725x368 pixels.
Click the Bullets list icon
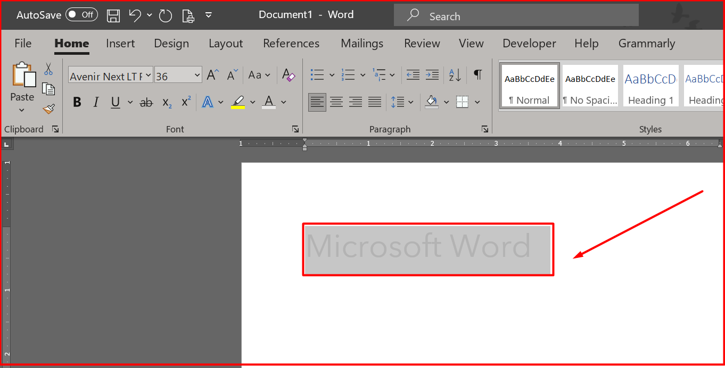tap(317, 75)
